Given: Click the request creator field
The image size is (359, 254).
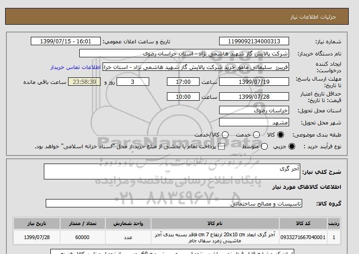Looking at the screenshot, I should click(x=196, y=67).
